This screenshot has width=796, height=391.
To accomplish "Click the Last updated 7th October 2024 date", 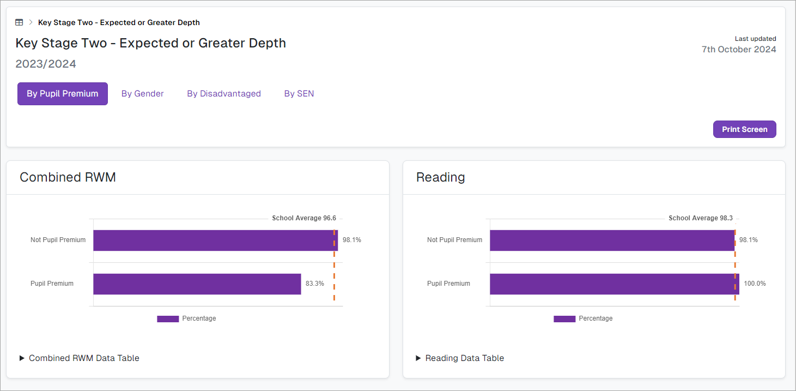I will pyautogui.click(x=739, y=50).
